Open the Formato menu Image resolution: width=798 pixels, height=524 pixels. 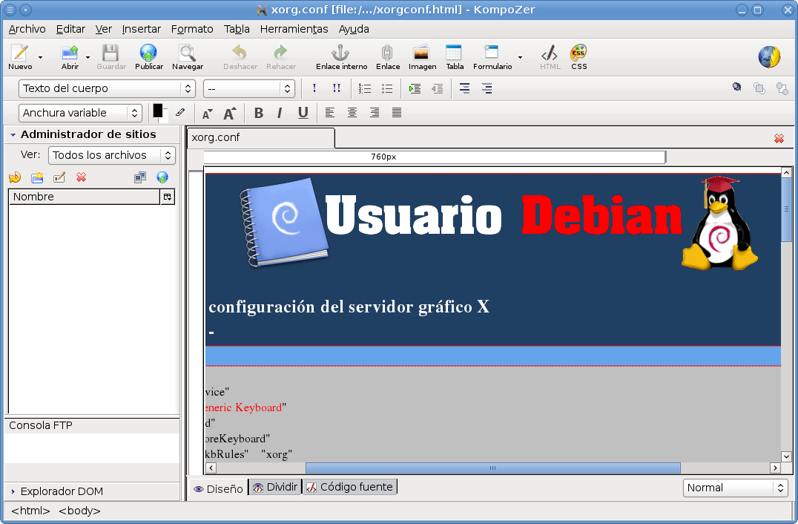192,29
